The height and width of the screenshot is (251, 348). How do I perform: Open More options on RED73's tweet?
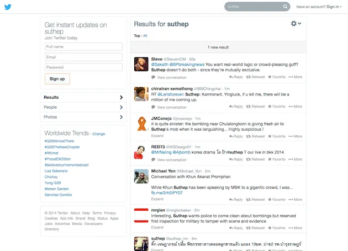[296, 159]
